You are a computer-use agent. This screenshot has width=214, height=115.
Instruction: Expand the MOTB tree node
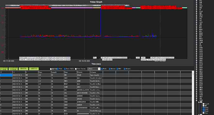[x=196, y=35]
